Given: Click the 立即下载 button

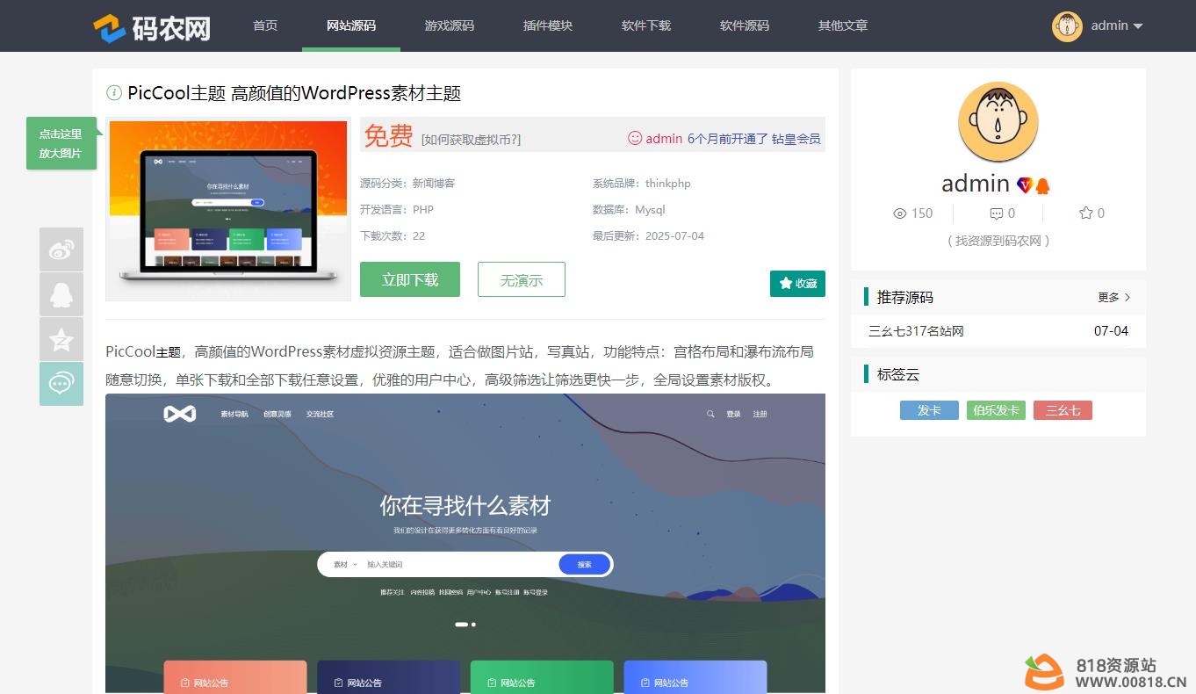Looking at the screenshot, I should [x=410, y=279].
